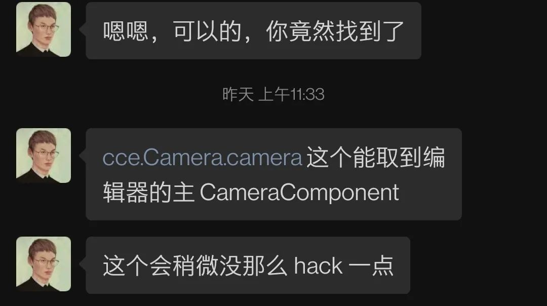547x306 pixels.
Task: Click the word hack in last message
Action: point(318,266)
